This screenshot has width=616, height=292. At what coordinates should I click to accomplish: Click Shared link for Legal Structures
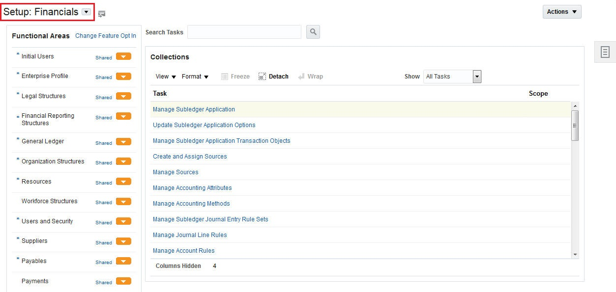point(104,97)
